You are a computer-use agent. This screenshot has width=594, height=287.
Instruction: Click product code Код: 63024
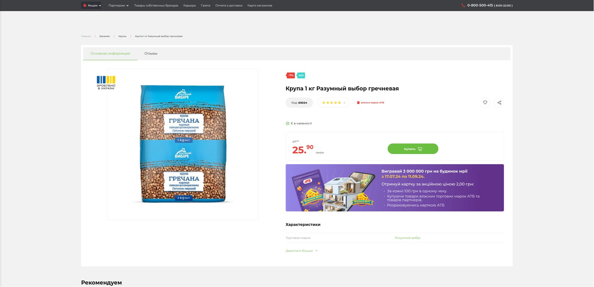tap(299, 102)
